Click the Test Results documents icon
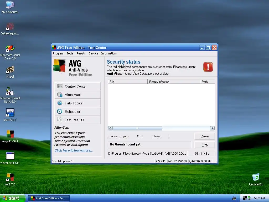Screen dimensions: 269x202 pyautogui.click(x=60, y=120)
